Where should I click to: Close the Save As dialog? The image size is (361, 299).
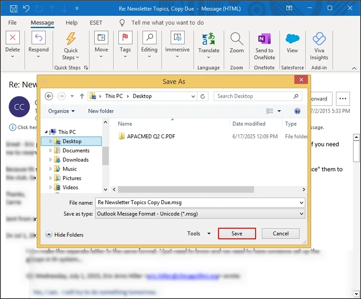[301, 80]
